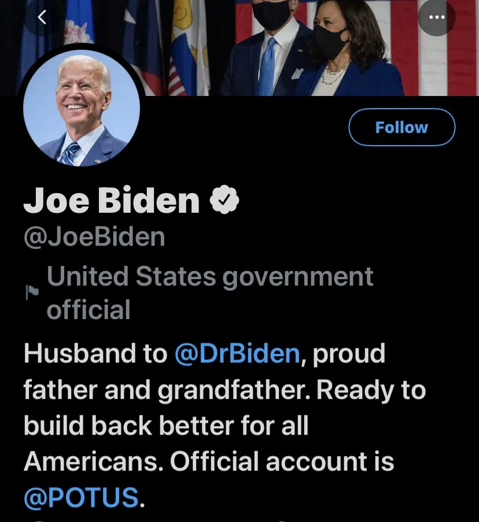Tap the government flag icon

31,293
